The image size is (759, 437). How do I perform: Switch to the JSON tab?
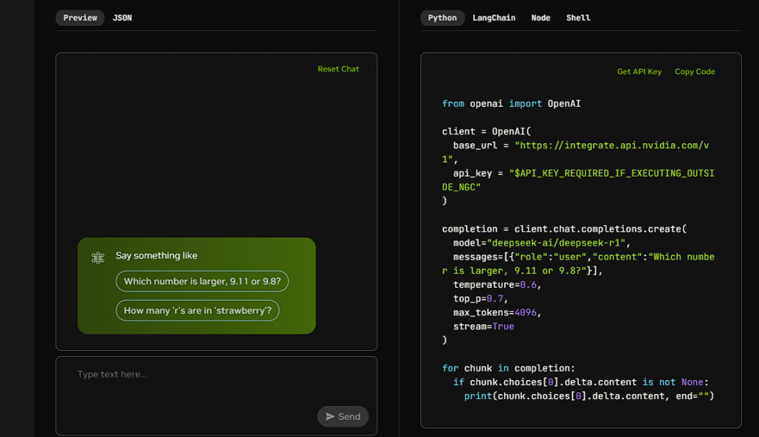[x=122, y=18]
